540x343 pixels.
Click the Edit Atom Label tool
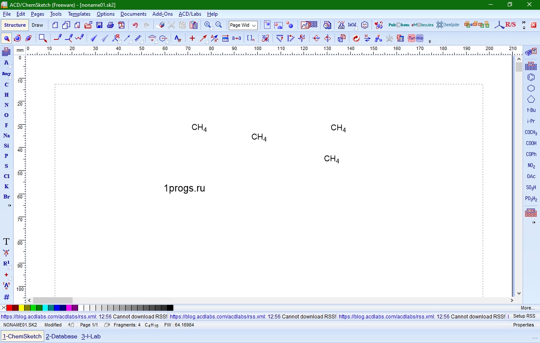click(178, 39)
